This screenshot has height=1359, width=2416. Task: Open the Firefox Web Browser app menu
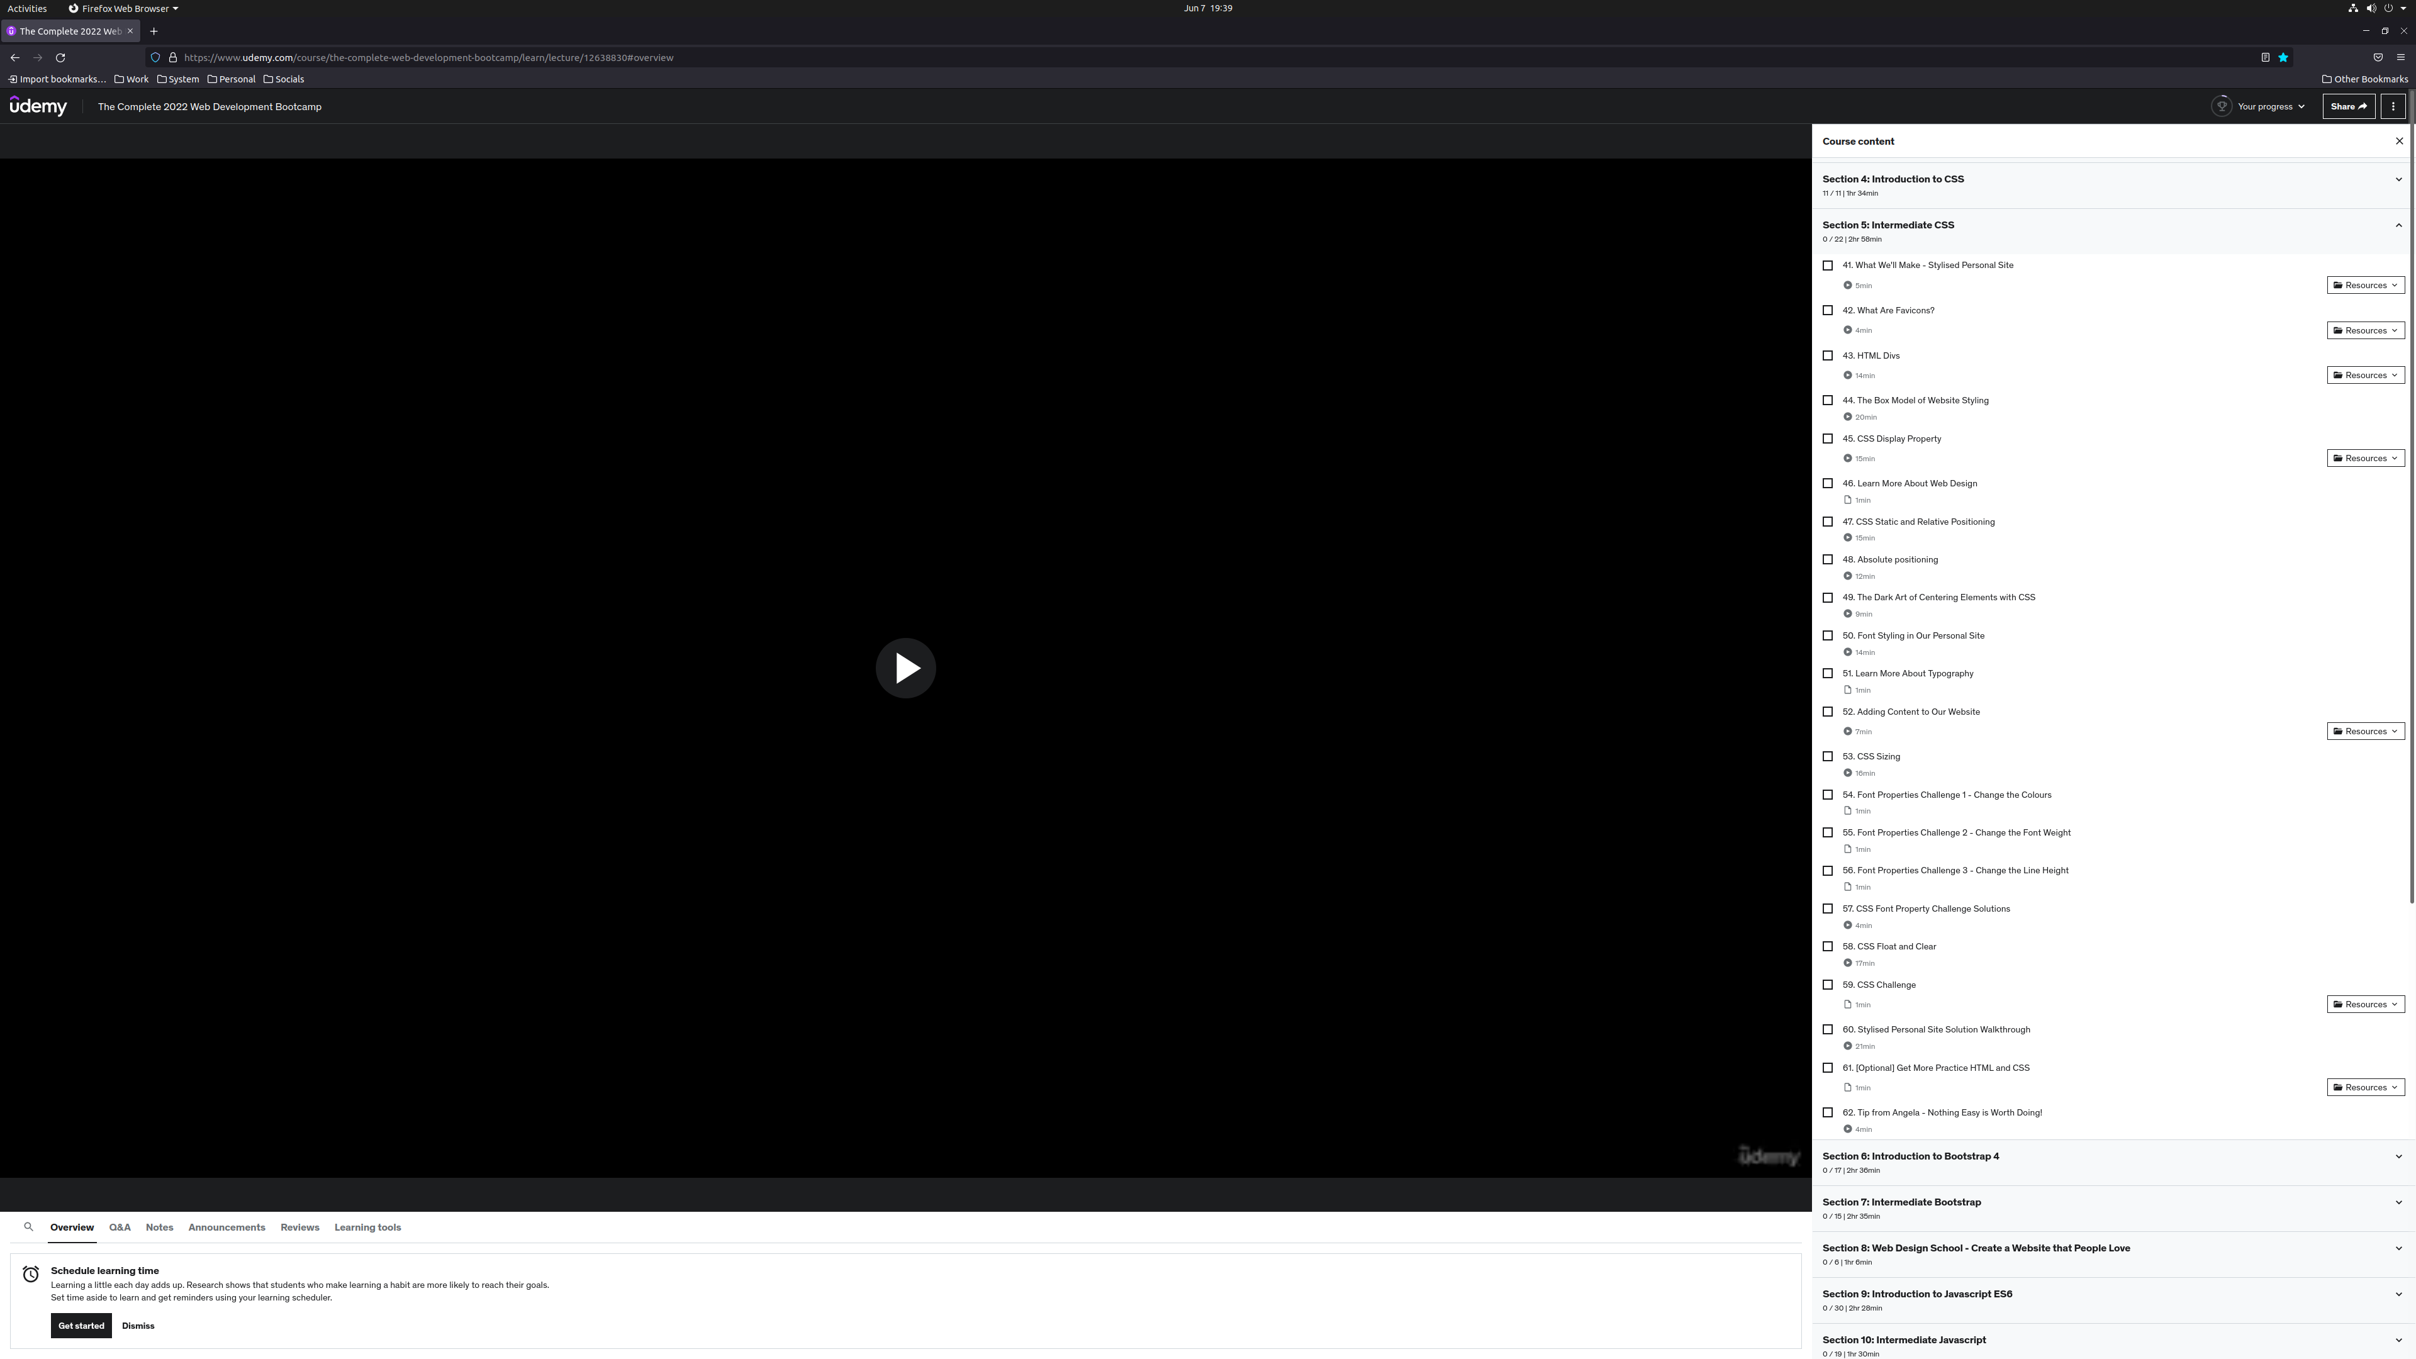(x=123, y=8)
